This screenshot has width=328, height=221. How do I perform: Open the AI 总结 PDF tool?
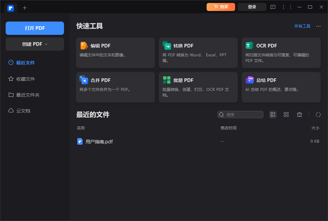pos(281,87)
